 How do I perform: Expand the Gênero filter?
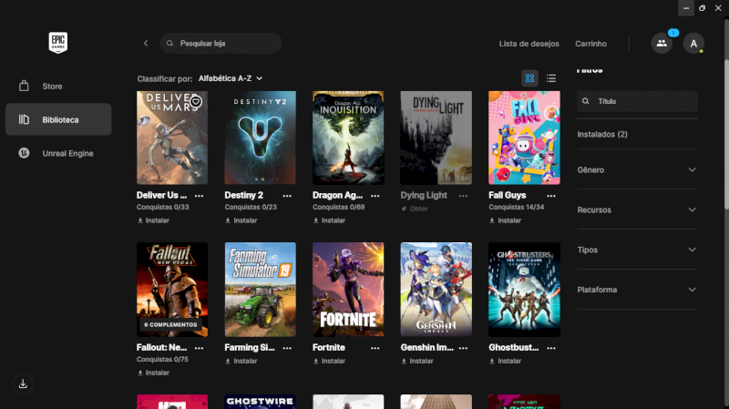point(637,169)
